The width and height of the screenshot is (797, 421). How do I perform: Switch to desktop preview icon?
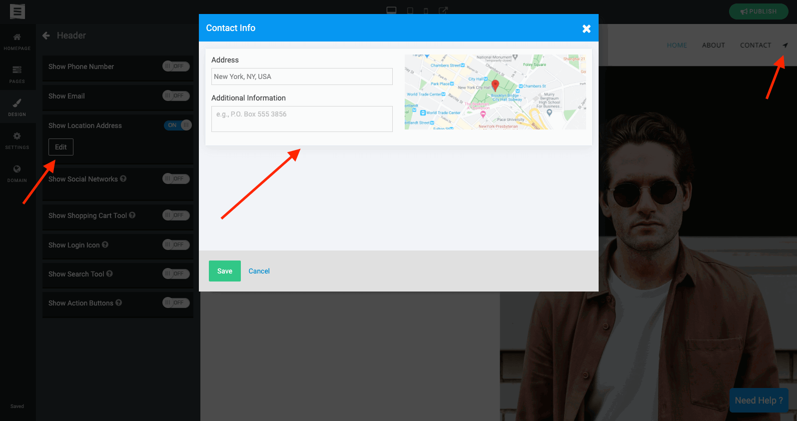391,10
